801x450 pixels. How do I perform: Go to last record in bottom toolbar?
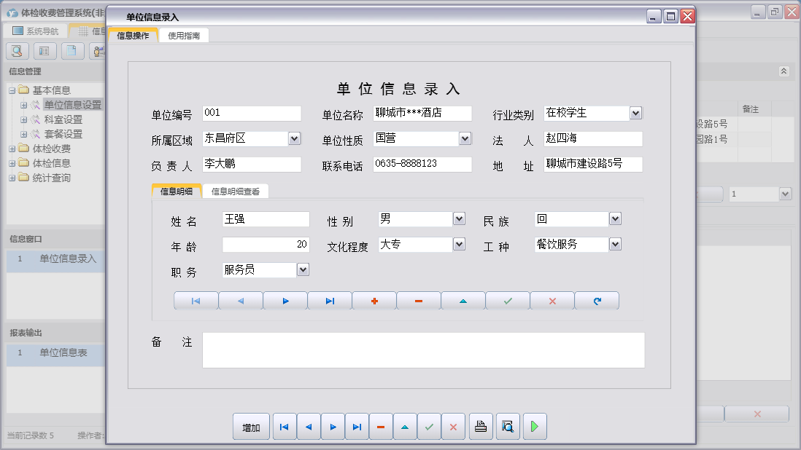(356, 427)
